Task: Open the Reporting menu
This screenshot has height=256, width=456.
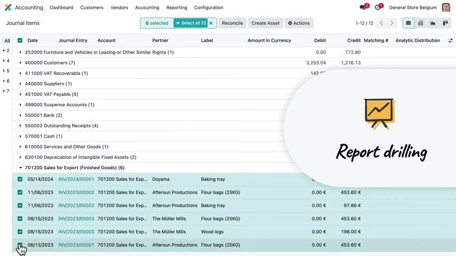Action: coord(177,7)
